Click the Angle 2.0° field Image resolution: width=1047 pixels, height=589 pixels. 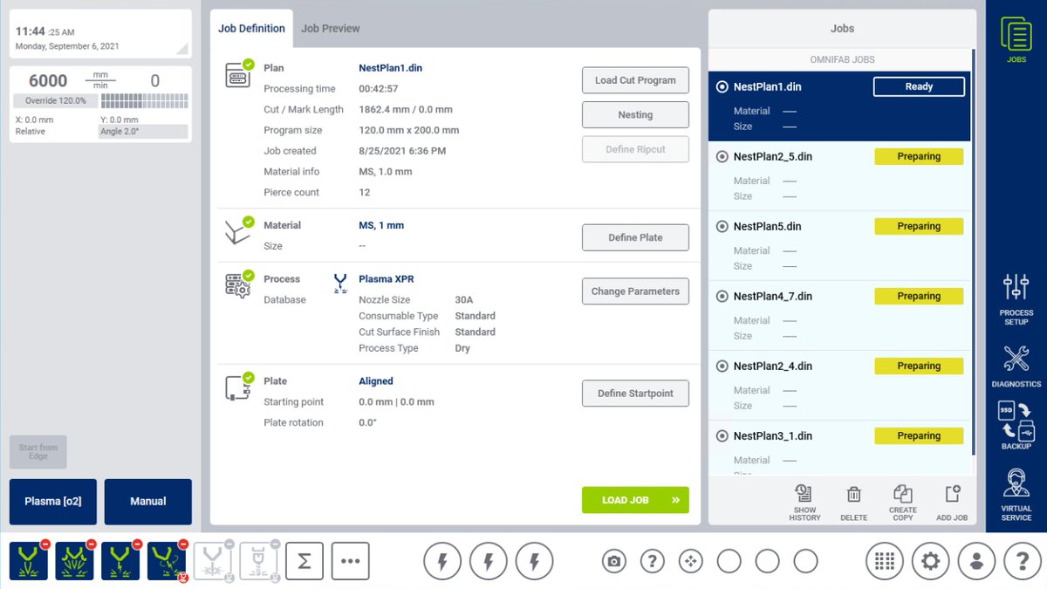pyautogui.click(x=143, y=132)
